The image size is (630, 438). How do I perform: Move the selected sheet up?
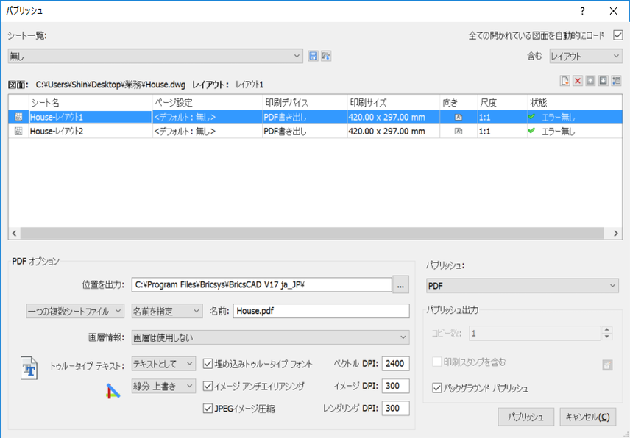(x=590, y=81)
